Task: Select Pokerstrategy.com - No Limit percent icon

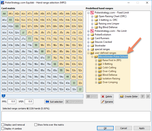Action: pos(92,31)
